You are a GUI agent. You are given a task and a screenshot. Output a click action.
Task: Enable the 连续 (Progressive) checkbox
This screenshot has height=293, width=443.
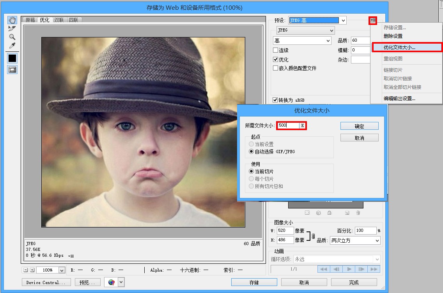[x=276, y=50]
